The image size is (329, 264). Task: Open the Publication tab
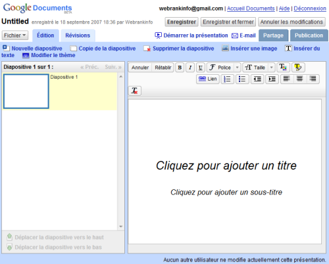coord(309,35)
